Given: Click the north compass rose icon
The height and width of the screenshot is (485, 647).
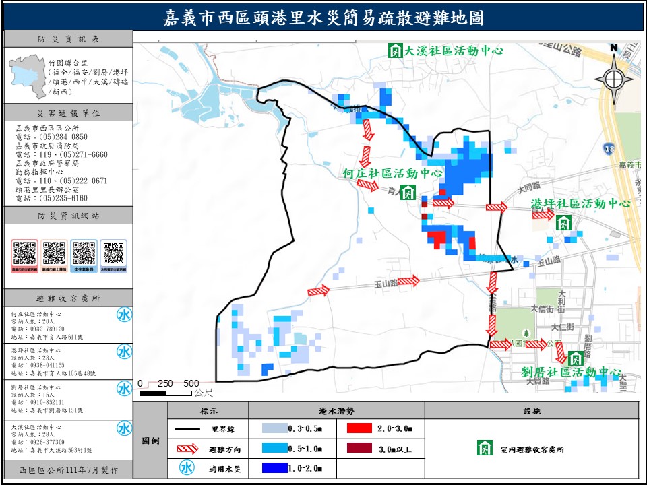Looking at the screenshot, I should tap(613, 77).
